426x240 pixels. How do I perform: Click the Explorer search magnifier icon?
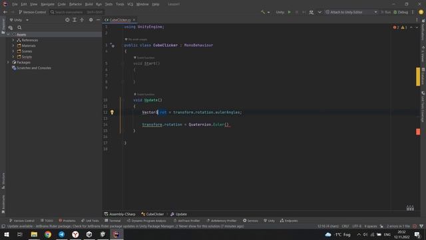tap(19, 27)
